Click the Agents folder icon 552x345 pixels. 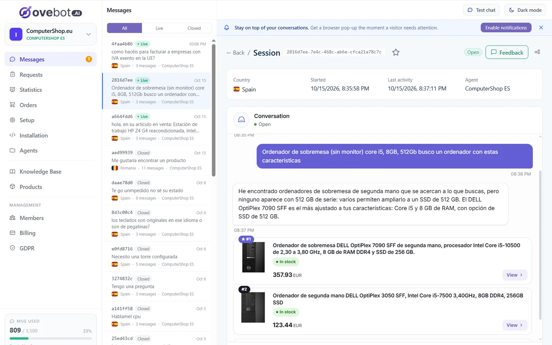[12, 150]
